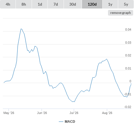Select the 5y time range tab
This screenshot has height=129, width=134.
coord(126,4)
